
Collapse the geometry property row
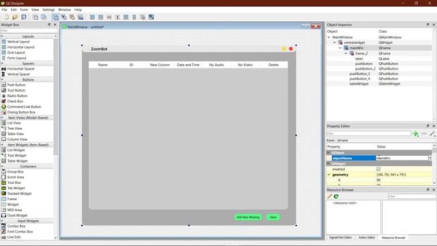tap(329, 175)
